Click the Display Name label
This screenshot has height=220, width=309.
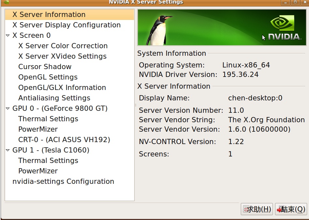164,98
